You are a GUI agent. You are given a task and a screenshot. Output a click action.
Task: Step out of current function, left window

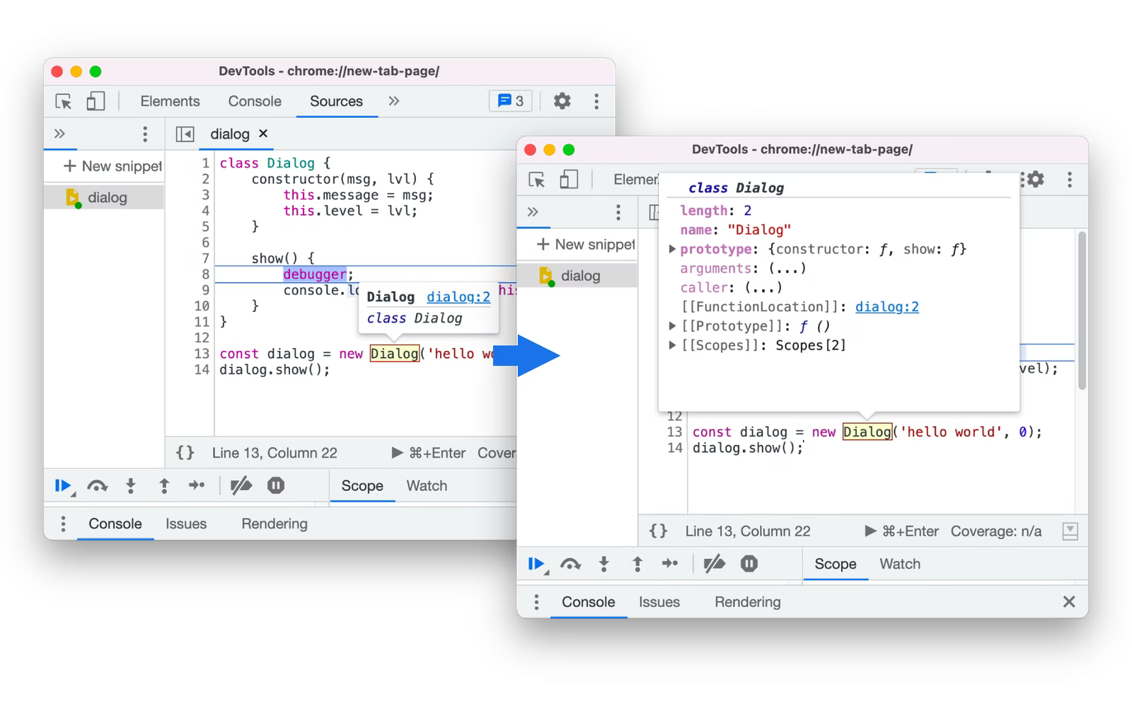(164, 486)
